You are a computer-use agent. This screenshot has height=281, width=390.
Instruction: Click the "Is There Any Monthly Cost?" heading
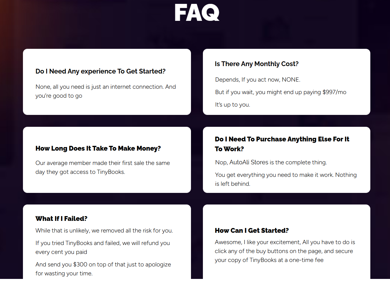point(257,64)
